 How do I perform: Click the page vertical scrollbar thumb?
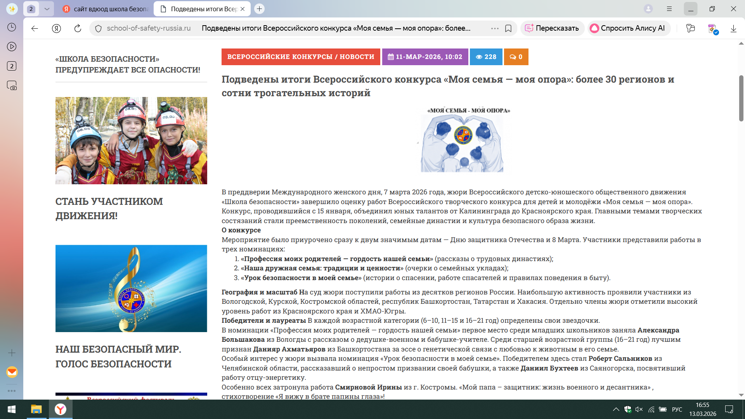coord(741,98)
